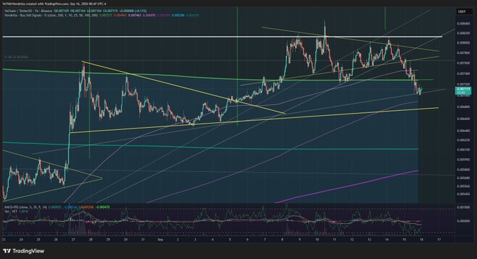Click the 0.005450 price axis label
This screenshot has width=477, height=259.
(463, 194)
